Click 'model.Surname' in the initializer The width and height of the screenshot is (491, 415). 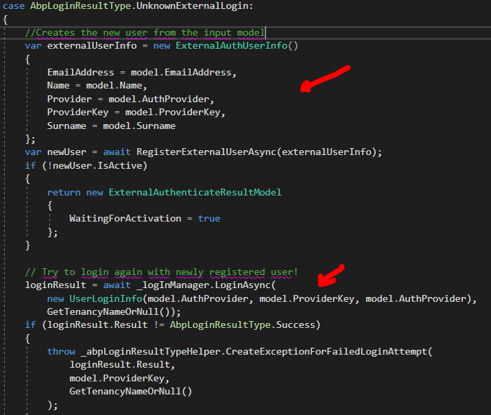tap(139, 126)
